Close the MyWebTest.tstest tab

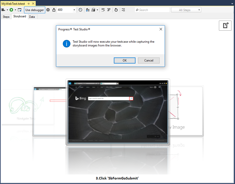pos(33,4)
